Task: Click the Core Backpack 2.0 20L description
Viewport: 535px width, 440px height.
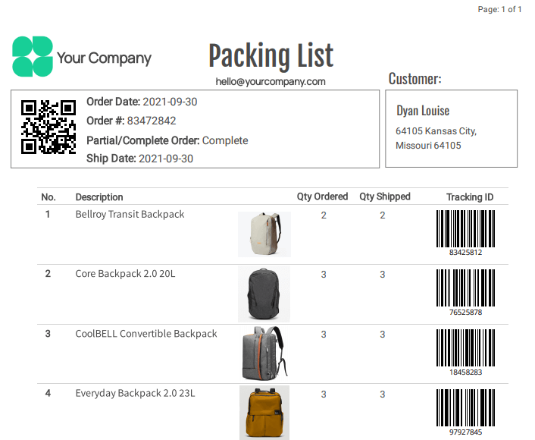Action: tap(125, 274)
